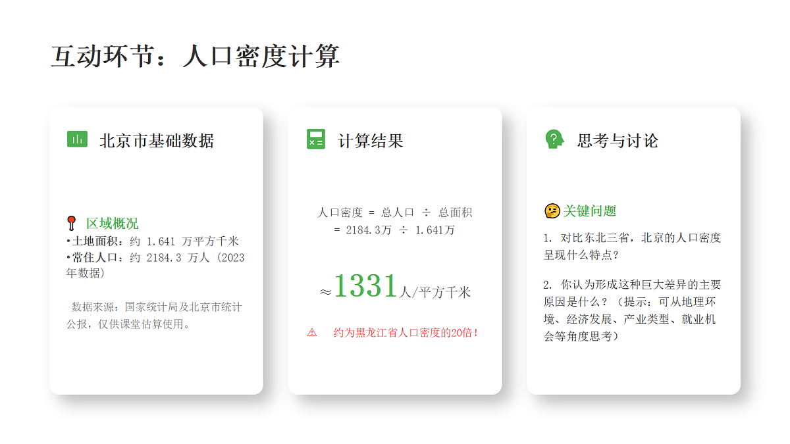
Task: Click the 常住人口 bullet line
Action: (155, 265)
